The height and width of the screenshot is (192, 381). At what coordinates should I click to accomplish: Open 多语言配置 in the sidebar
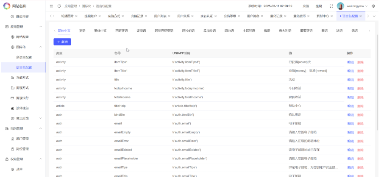24,57
